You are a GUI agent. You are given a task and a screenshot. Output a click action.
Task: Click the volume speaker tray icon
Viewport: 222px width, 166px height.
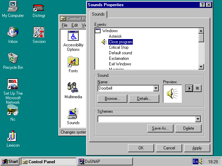[x=202, y=162]
